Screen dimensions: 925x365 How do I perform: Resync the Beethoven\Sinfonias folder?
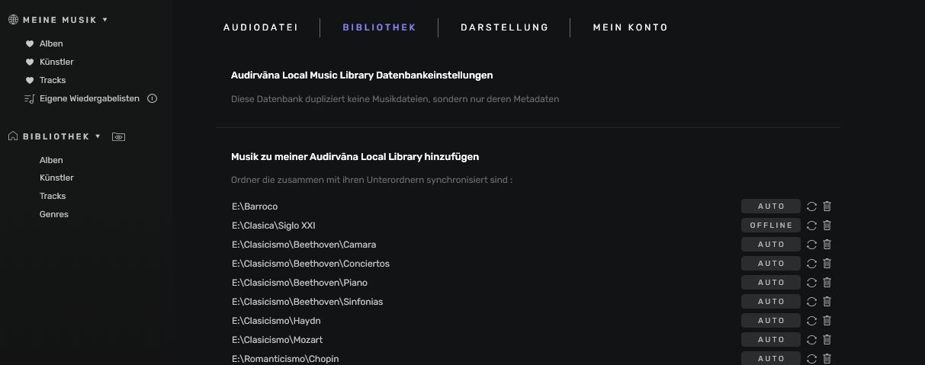coord(811,302)
